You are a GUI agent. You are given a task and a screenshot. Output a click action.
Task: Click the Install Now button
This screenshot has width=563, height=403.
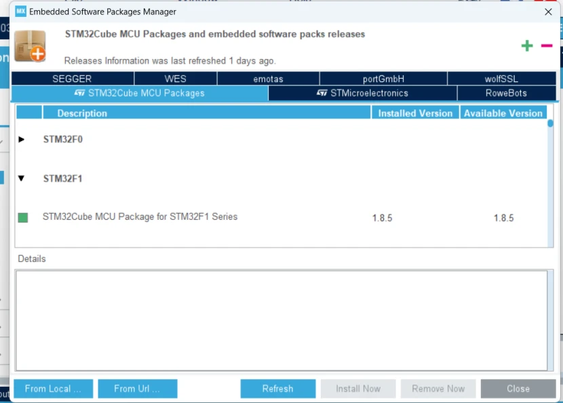(x=358, y=389)
